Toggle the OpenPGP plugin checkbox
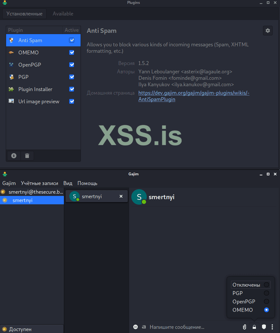The height and width of the screenshot is (333, 280). (x=71, y=64)
